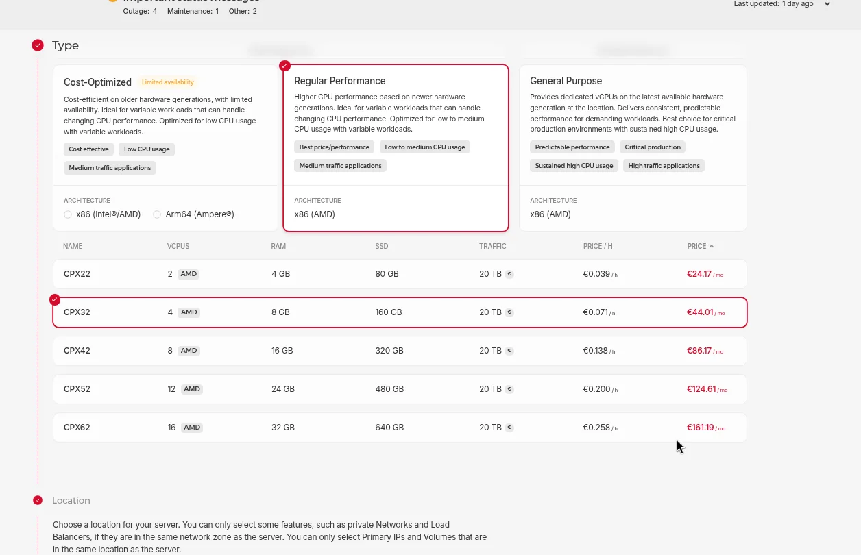
Task: Click the euro traffic icon in CPX32 row
Action: point(509,312)
